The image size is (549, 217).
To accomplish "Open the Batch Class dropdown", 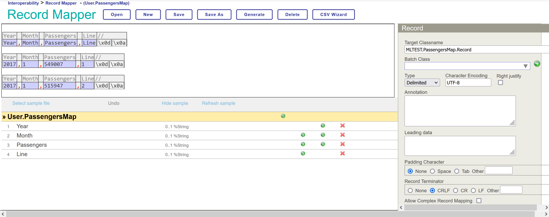I will point(467,66).
